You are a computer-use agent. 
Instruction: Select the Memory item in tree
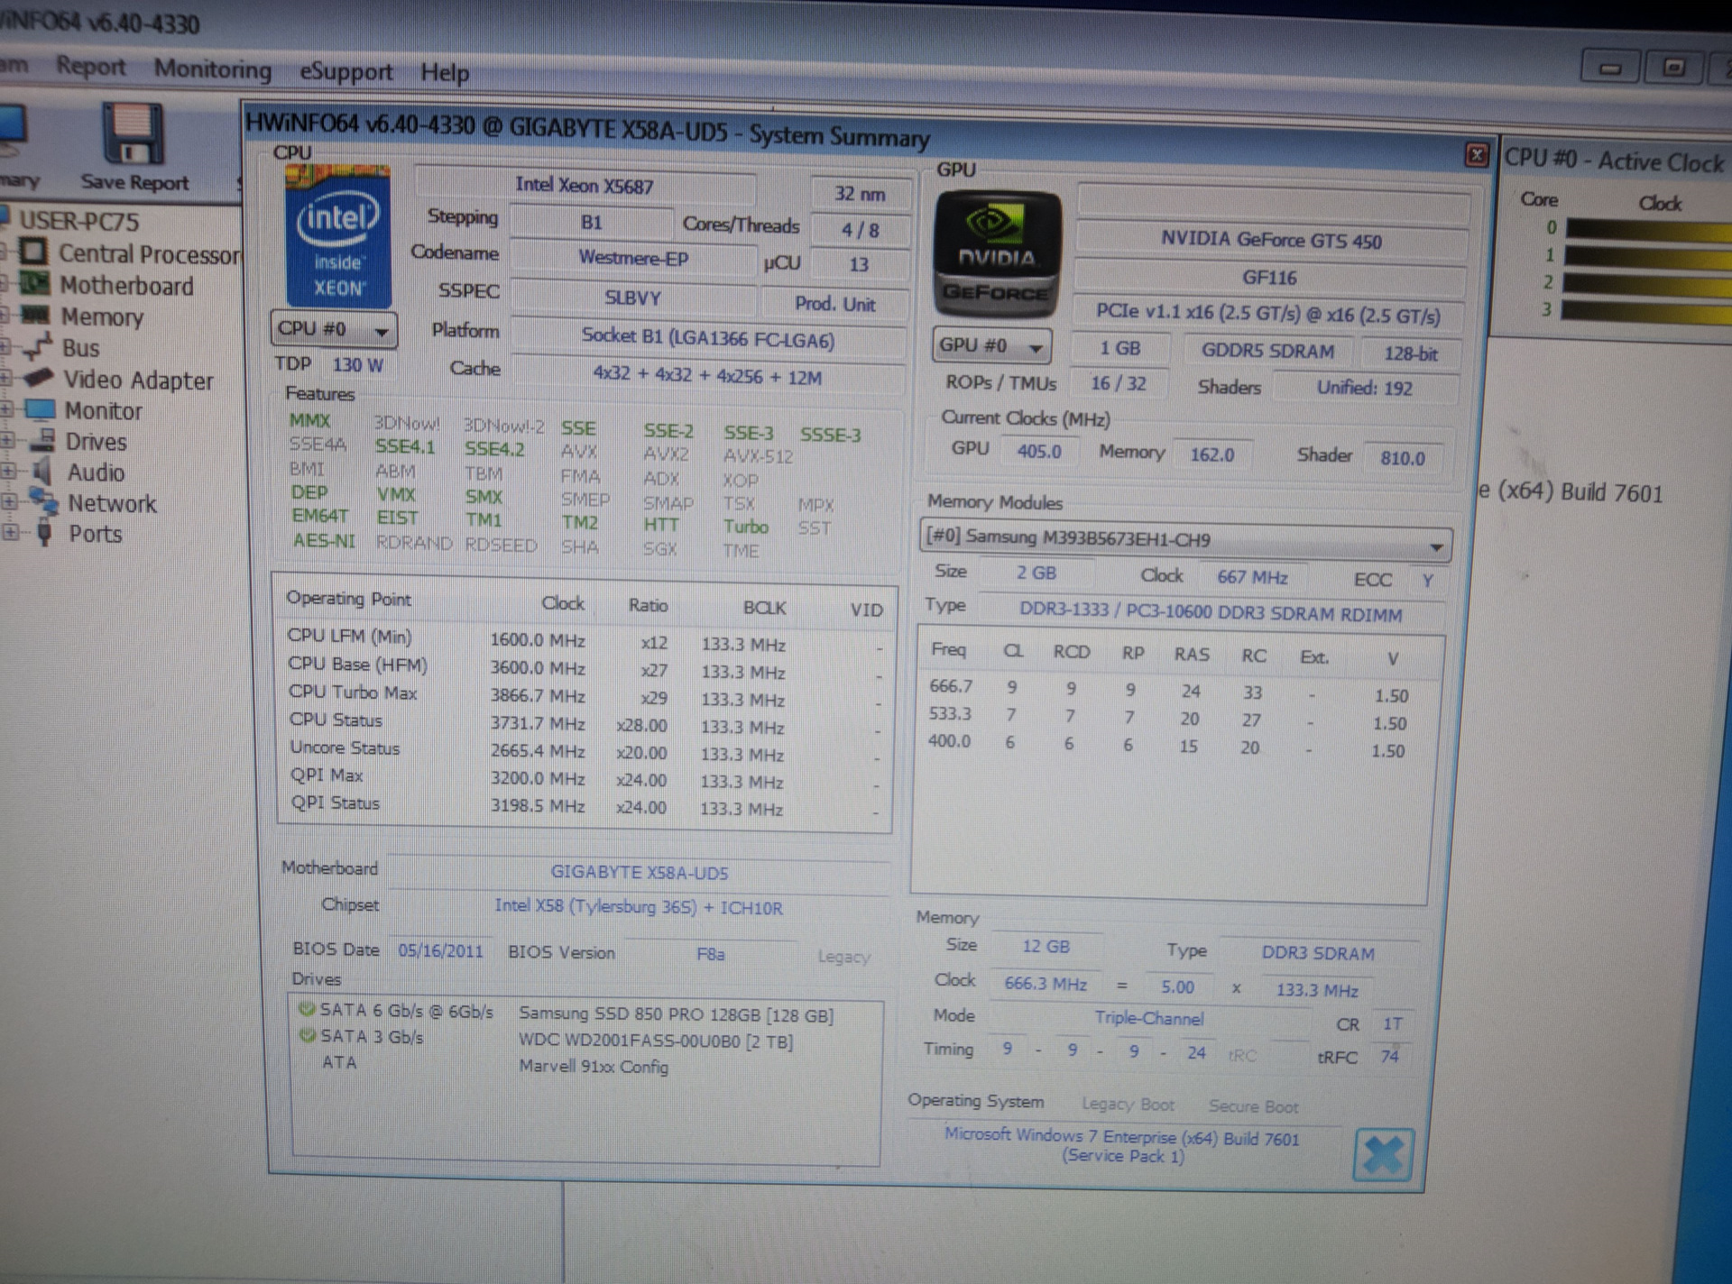tap(101, 316)
